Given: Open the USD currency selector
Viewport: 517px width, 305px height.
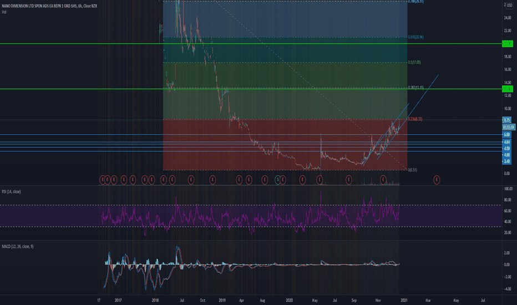Looking at the screenshot, I should pyautogui.click(x=509, y=5).
